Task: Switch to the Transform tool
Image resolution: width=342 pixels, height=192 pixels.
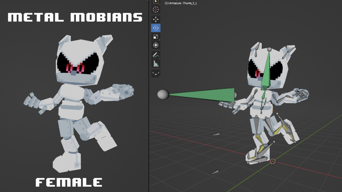Action: [156, 45]
